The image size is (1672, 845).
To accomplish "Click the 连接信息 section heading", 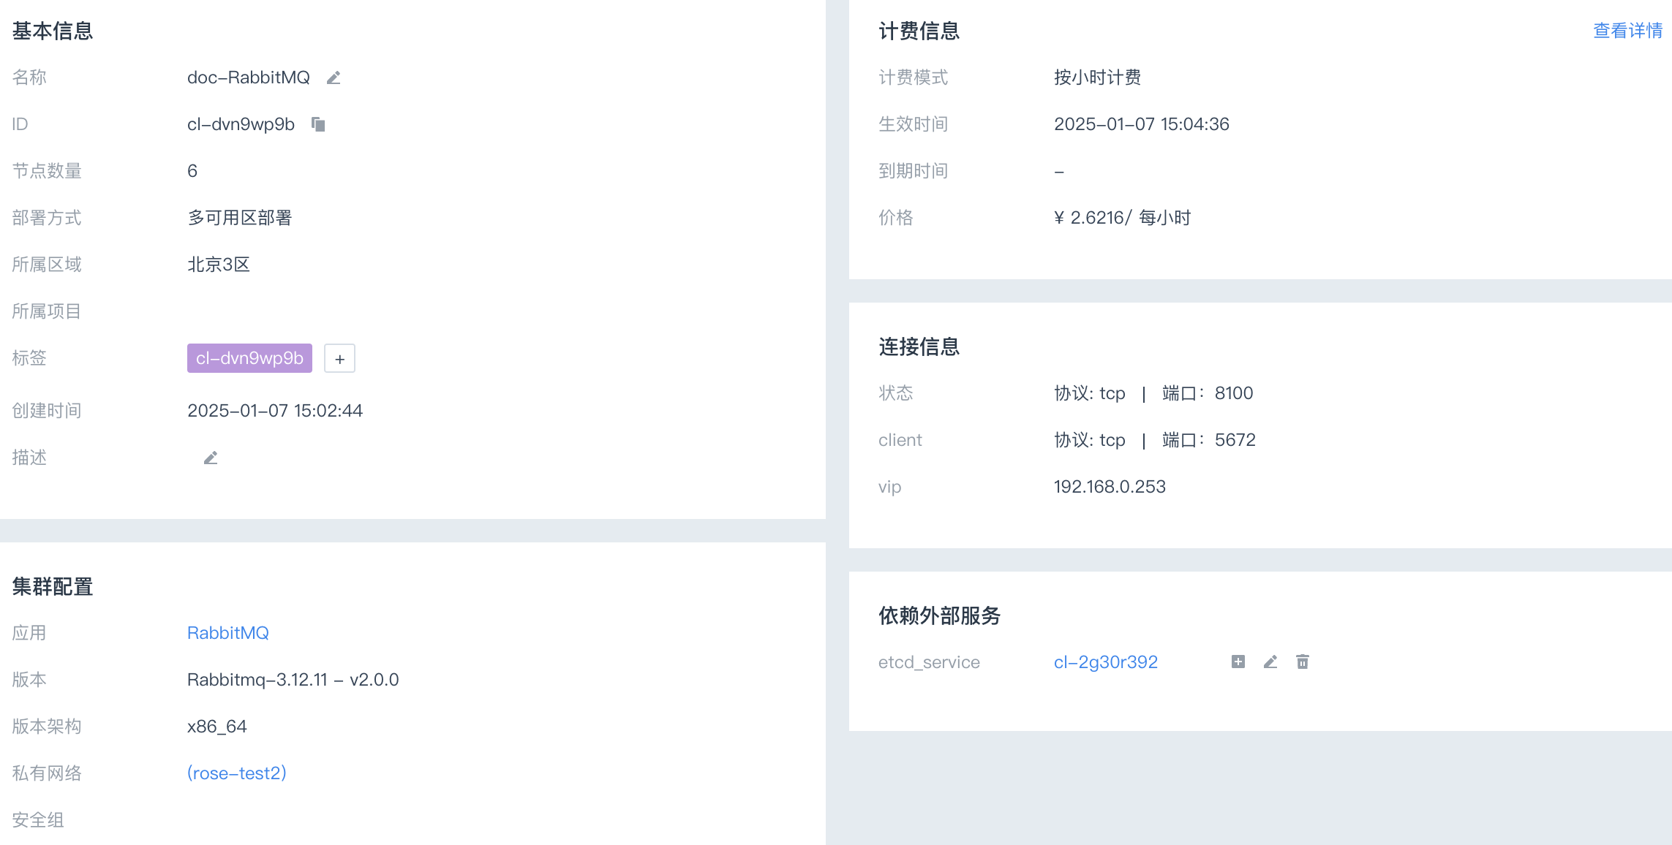I will 919,346.
